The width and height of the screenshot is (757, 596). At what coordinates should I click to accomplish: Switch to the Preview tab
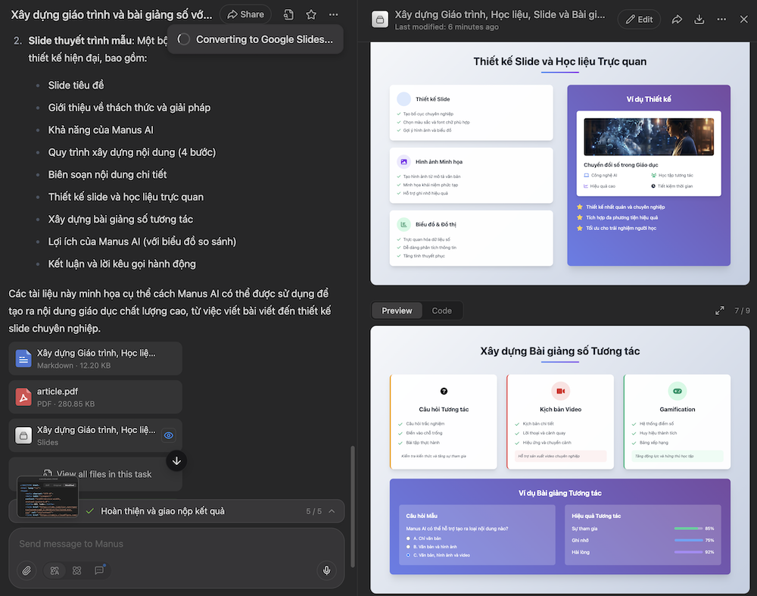click(397, 310)
